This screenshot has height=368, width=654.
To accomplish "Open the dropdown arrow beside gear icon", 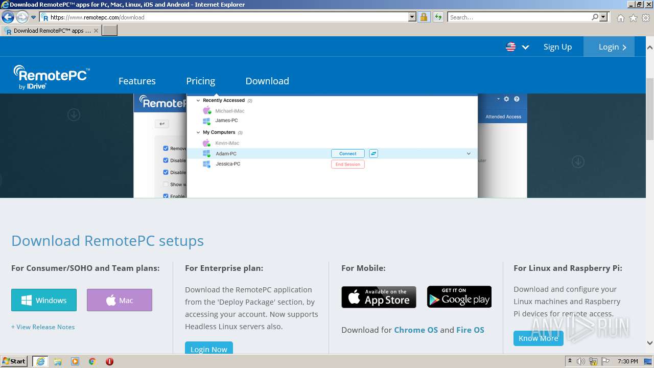I will (498, 99).
